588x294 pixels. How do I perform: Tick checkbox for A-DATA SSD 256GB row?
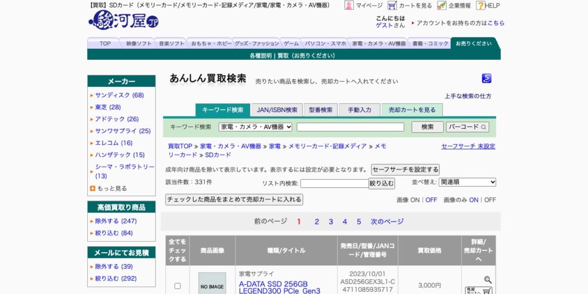pyautogui.click(x=177, y=286)
